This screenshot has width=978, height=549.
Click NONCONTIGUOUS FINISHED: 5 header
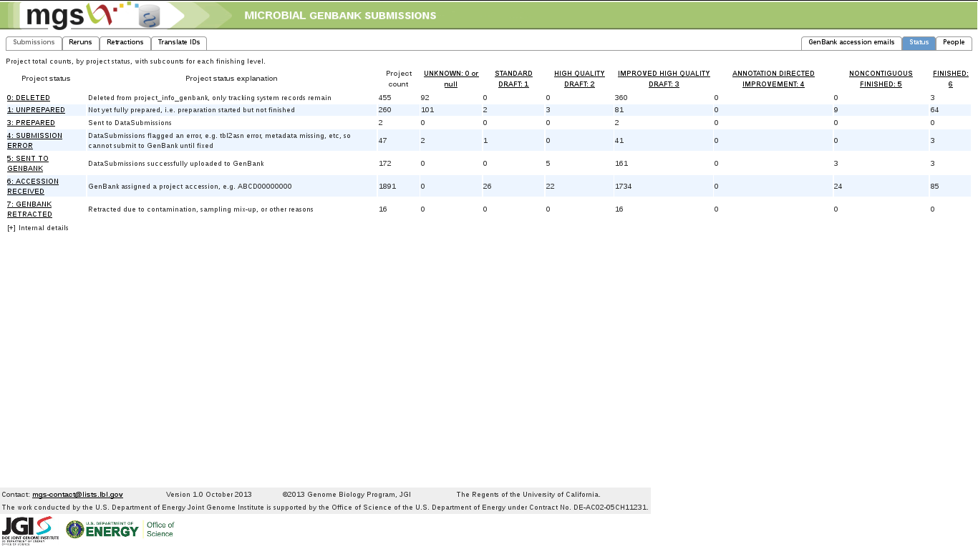click(881, 79)
